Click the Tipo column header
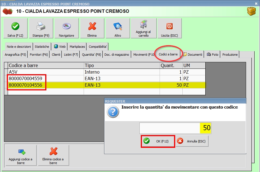 click(122, 65)
